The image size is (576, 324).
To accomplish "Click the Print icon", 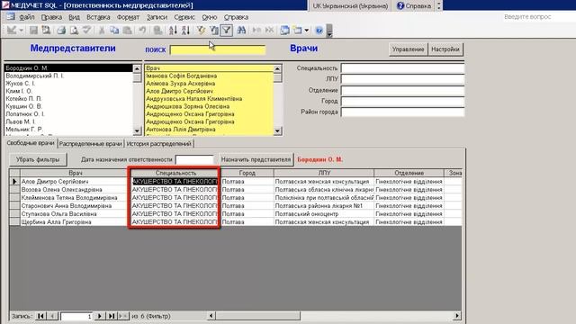I will 61,30.
